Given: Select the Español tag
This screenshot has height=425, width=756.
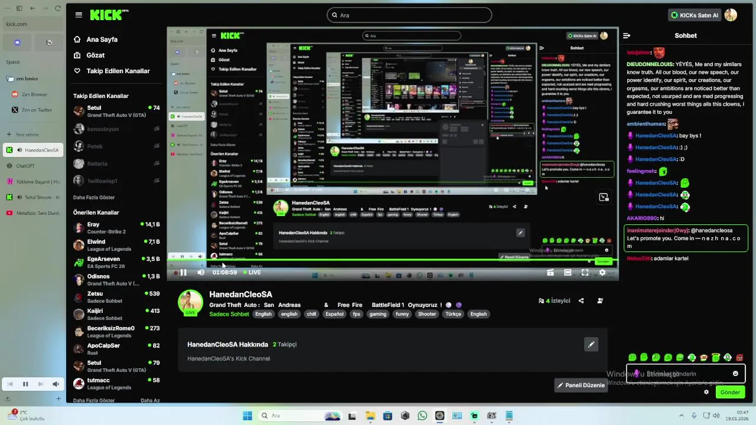Looking at the screenshot, I should [334, 314].
